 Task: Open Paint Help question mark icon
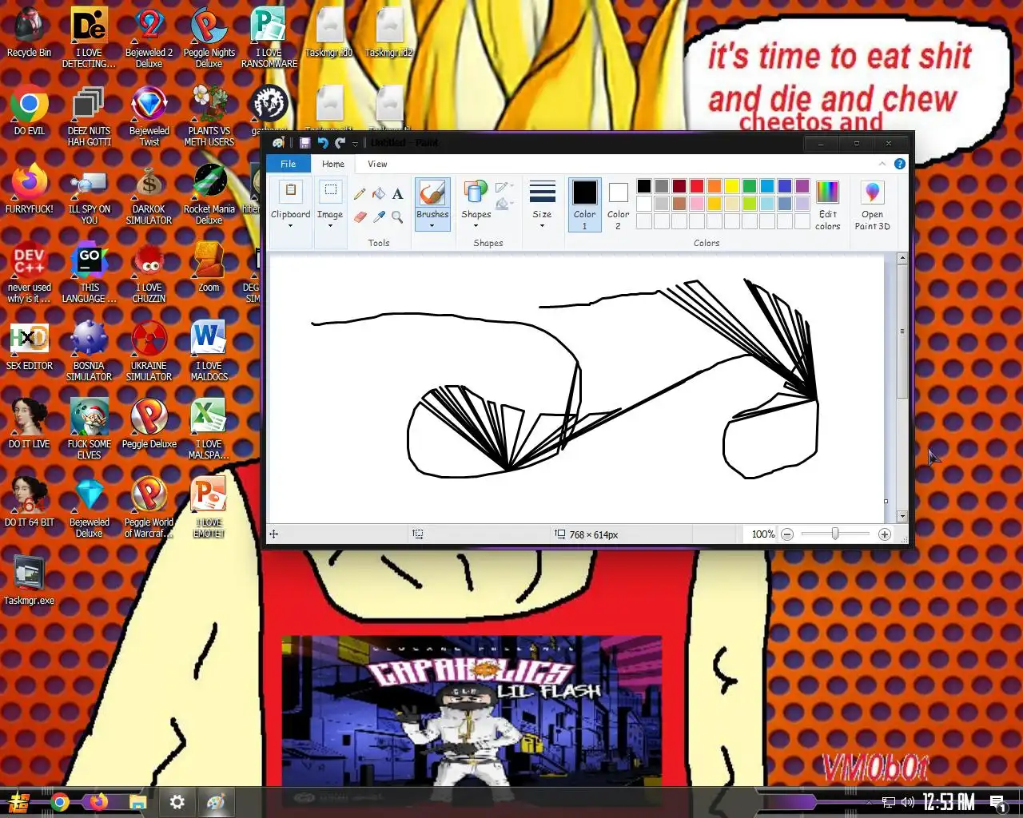[899, 164]
